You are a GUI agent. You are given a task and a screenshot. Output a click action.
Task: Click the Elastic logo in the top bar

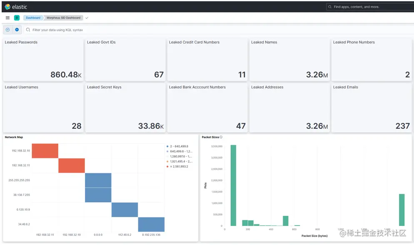click(16, 7)
